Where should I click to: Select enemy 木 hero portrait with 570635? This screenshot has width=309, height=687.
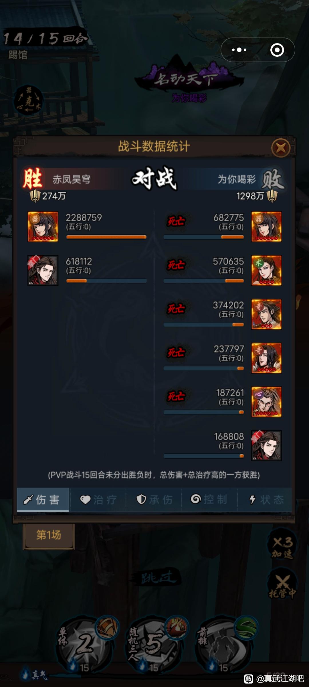point(266,271)
